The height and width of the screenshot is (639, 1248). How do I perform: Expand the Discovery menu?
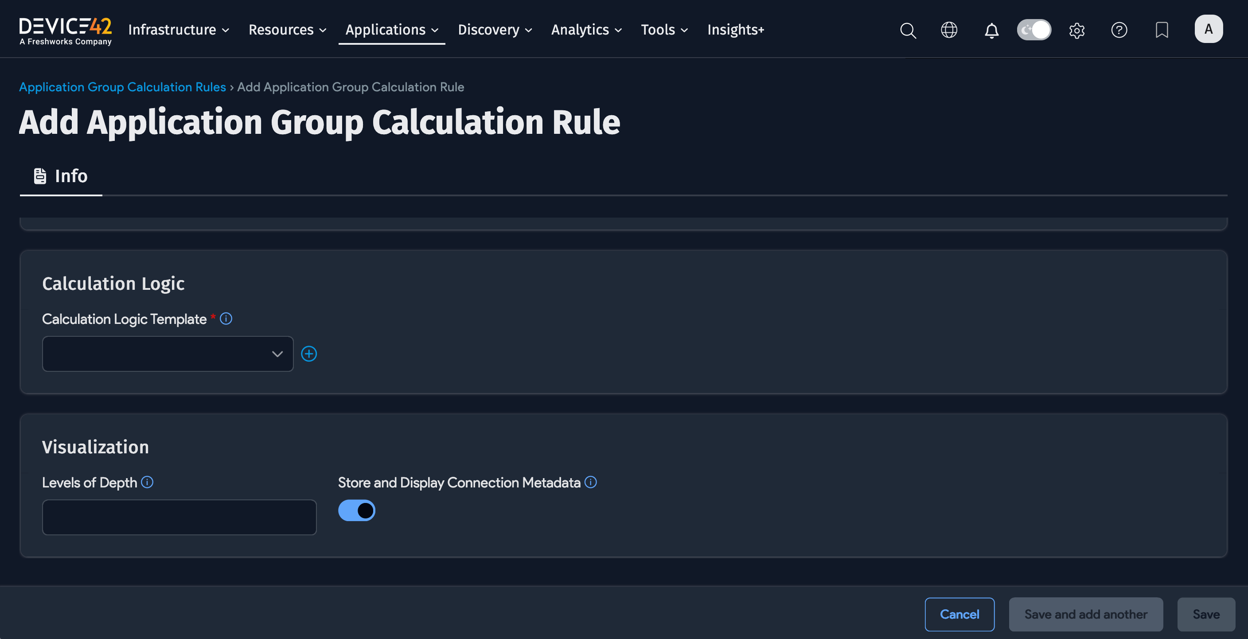[x=495, y=30]
